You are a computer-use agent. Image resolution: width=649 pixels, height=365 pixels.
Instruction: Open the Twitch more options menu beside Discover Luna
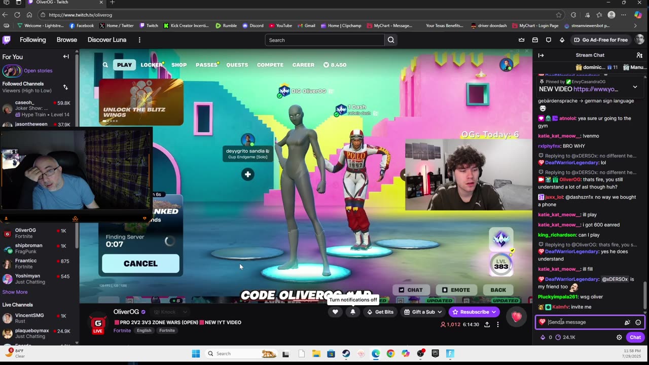(138, 40)
